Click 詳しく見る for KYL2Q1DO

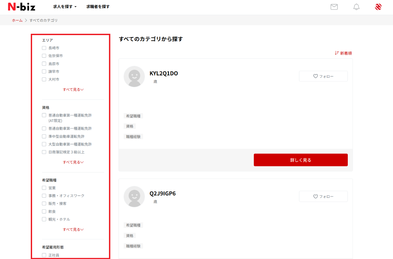[x=301, y=160]
